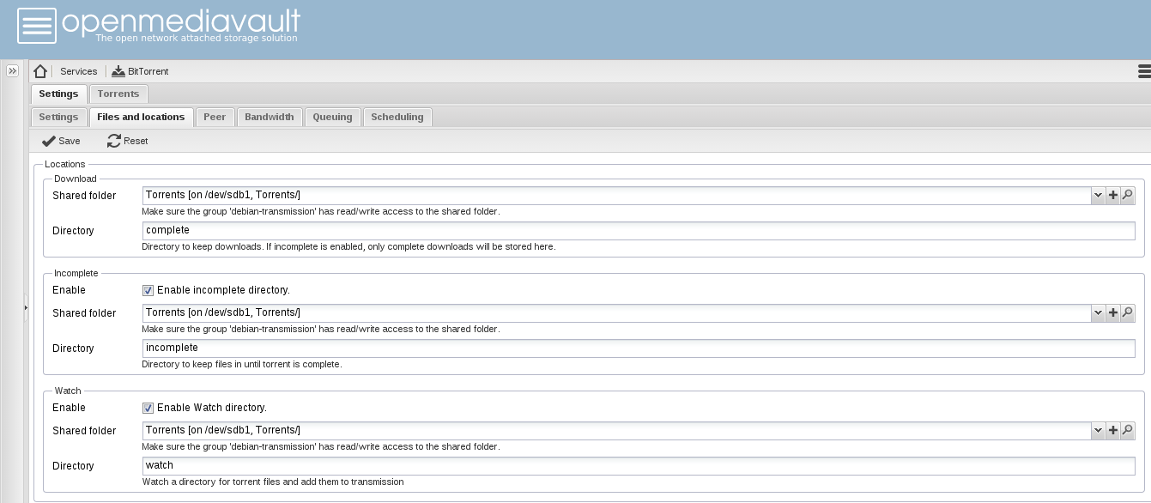Toggle Enable incomplete directory checkbox

coord(148,290)
